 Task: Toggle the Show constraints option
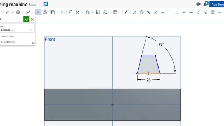[x=7, y=36]
